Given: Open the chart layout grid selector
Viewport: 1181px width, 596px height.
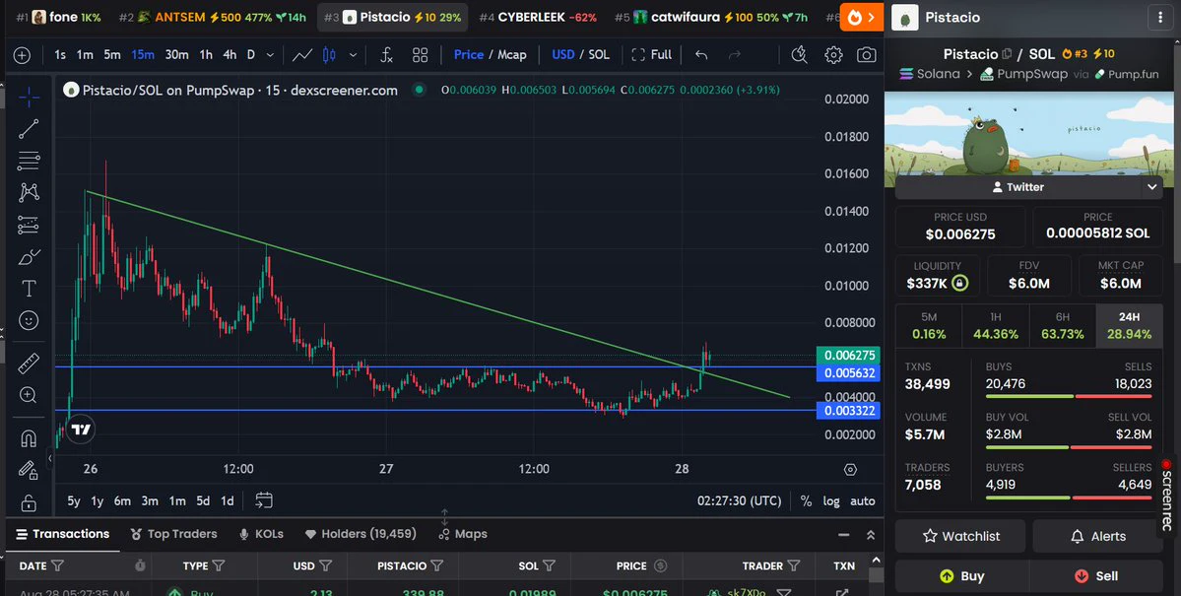Looking at the screenshot, I should tap(421, 55).
